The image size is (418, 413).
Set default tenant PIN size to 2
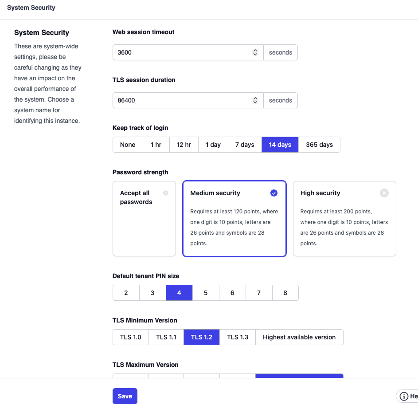126,293
